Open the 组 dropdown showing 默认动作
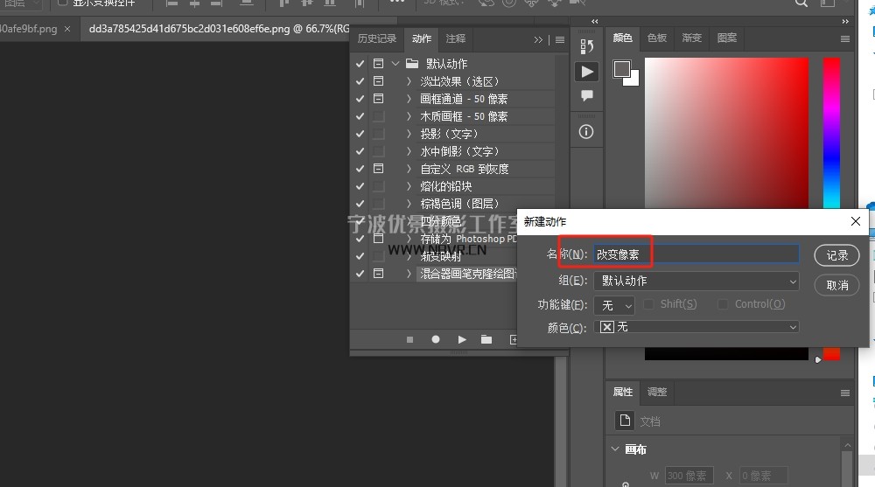This screenshot has width=875, height=487. pos(696,281)
